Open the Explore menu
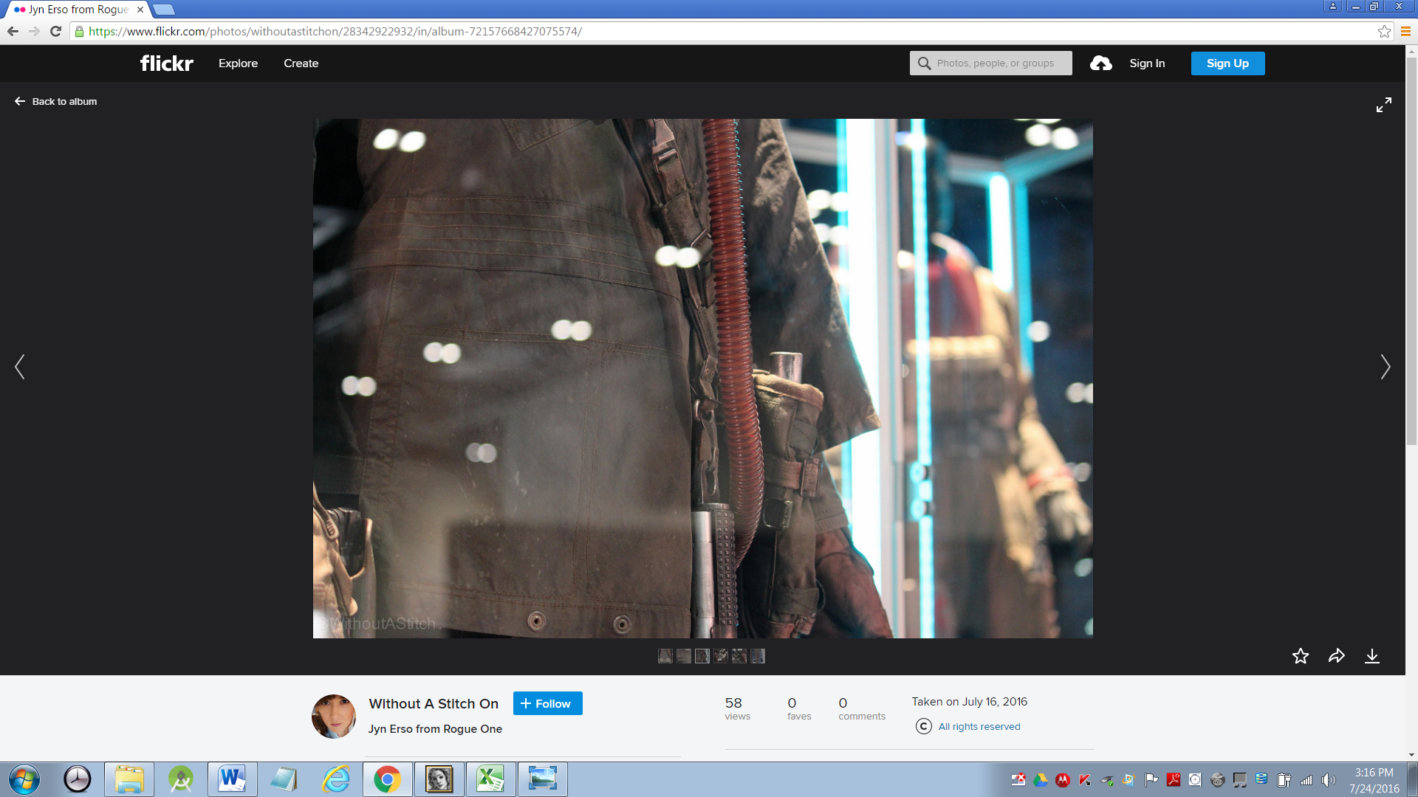The height and width of the screenshot is (797, 1418). click(238, 63)
